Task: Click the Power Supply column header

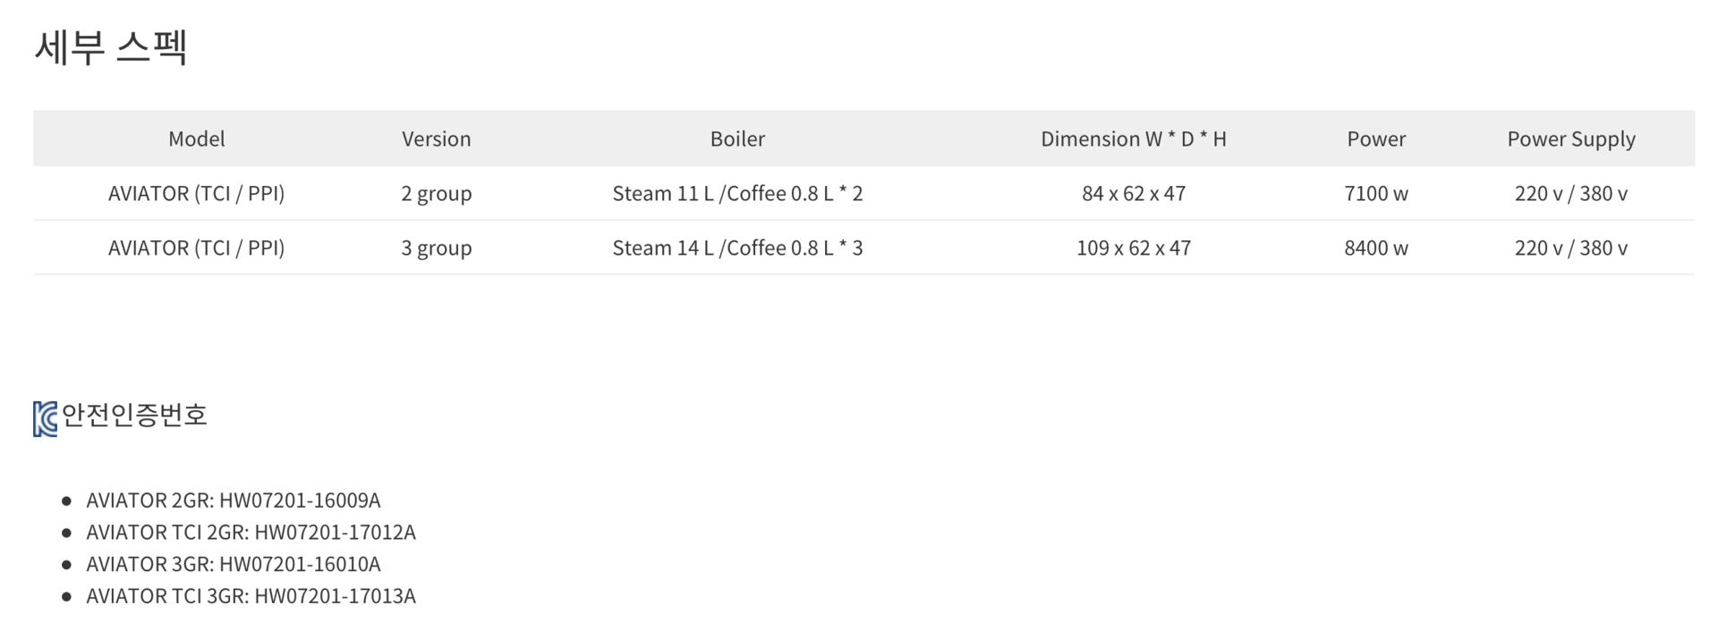Action: [1570, 139]
